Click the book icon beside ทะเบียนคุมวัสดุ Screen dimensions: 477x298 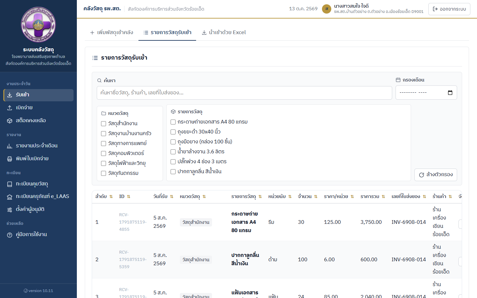10,184
